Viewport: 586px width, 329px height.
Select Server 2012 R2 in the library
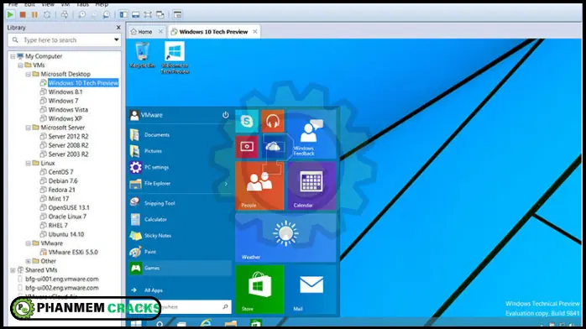(x=68, y=136)
